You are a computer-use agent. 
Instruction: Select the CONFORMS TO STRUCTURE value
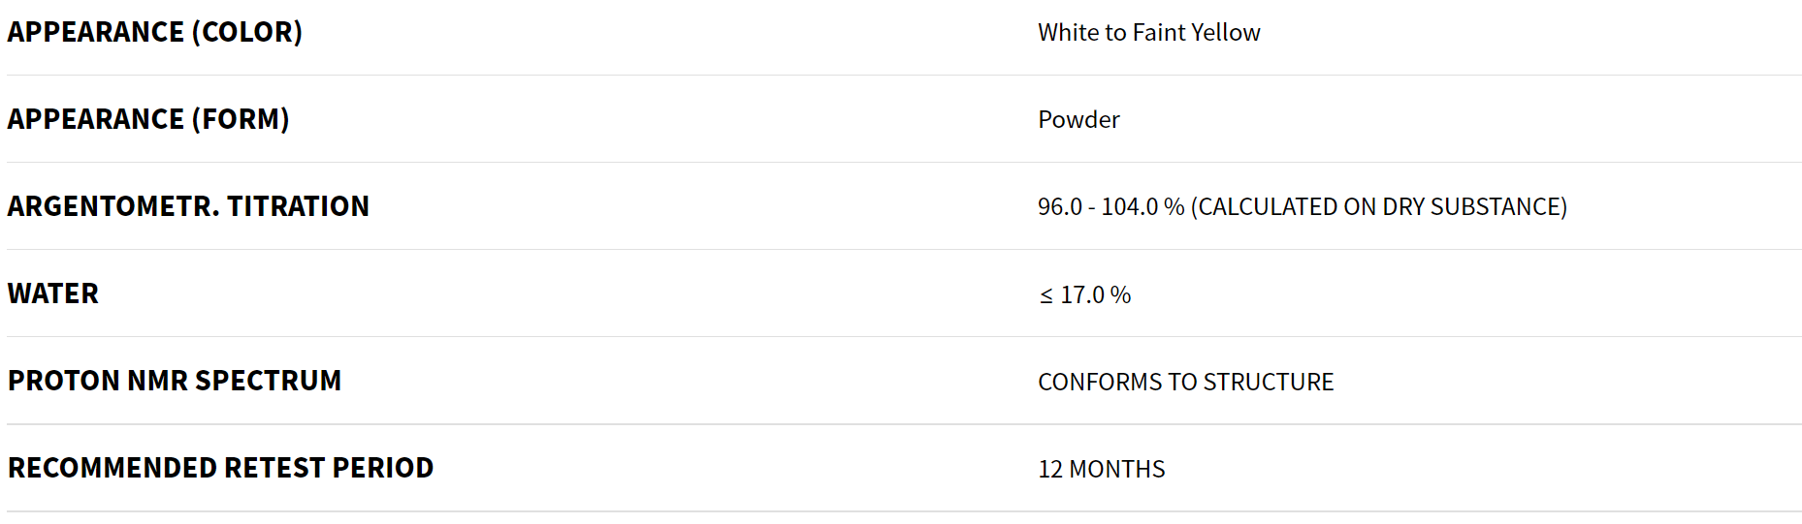pos(1186,382)
